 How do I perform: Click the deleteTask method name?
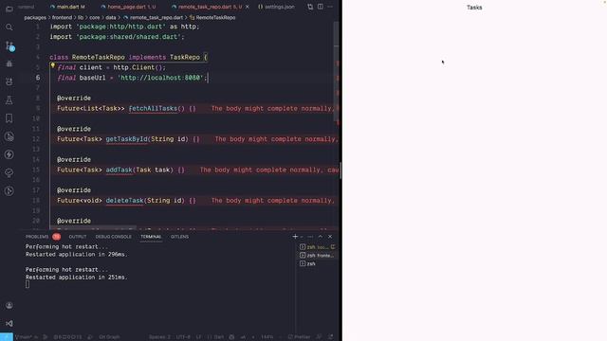[124, 200]
